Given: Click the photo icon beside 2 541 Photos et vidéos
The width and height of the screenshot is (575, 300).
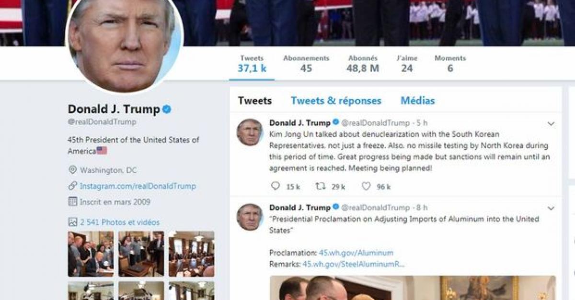Looking at the screenshot, I should click(x=72, y=222).
